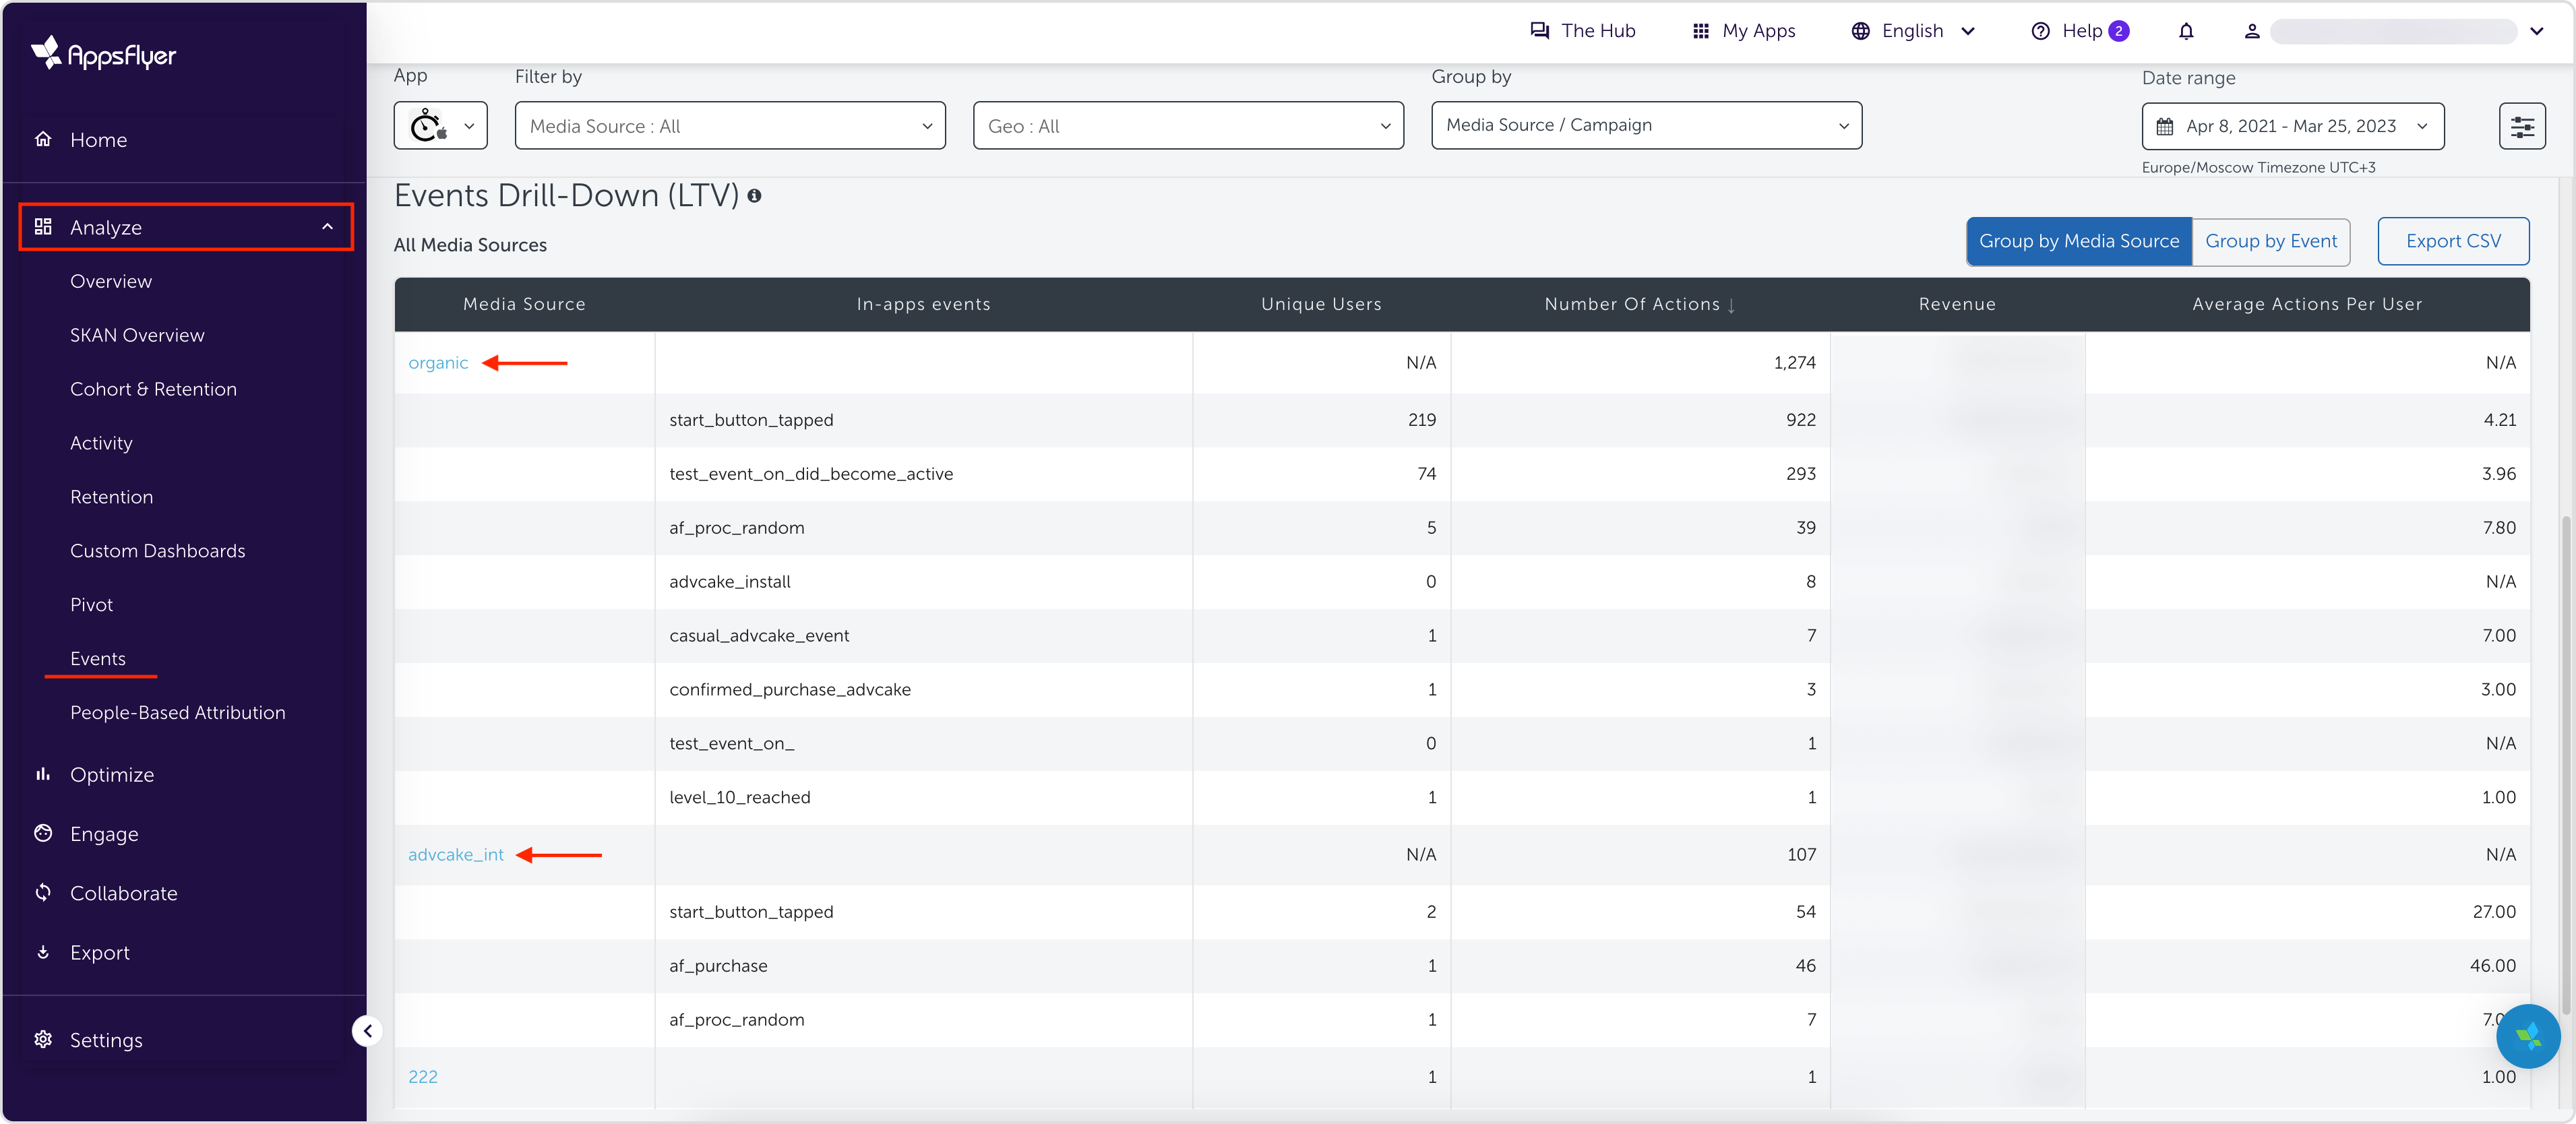The width and height of the screenshot is (2576, 1124).
Task: Click the Average Actions Per User header
Action: 2307,304
